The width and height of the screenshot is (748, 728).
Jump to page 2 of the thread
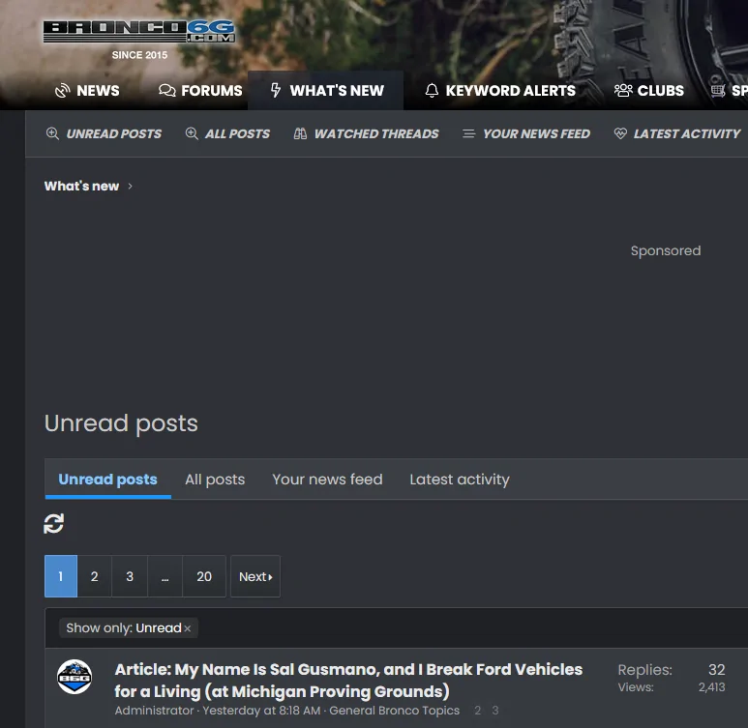pyautogui.click(x=477, y=711)
